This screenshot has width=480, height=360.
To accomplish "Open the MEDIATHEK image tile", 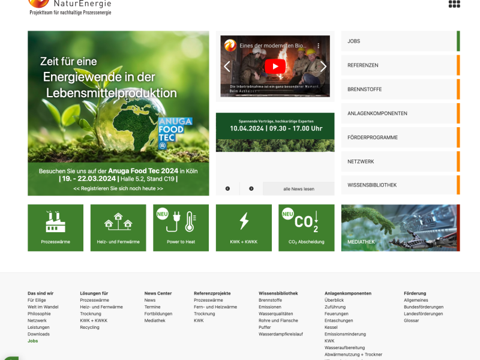I will 400,228.
